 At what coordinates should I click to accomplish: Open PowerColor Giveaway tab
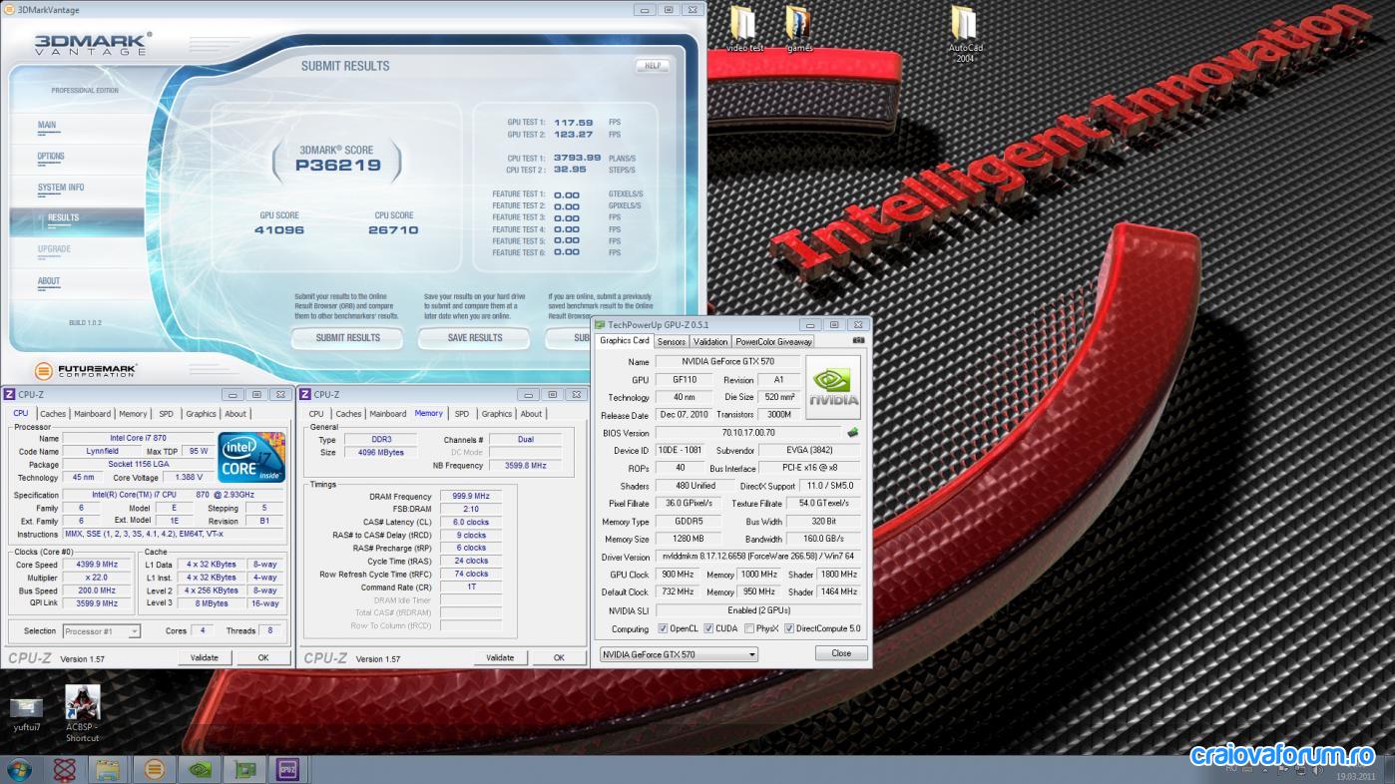point(774,341)
